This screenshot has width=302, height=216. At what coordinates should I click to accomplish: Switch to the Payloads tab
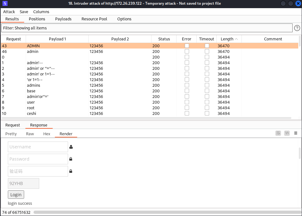coord(63,19)
